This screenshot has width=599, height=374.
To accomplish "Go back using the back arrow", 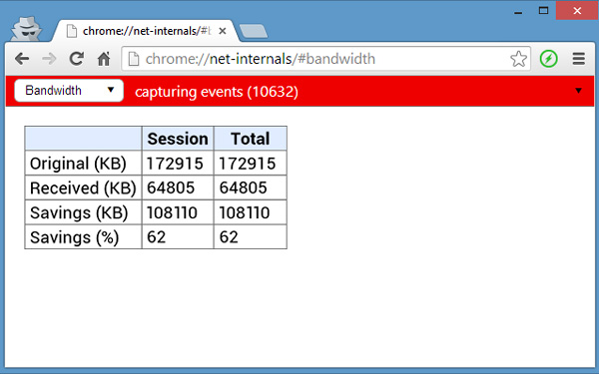I will click(x=22, y=59).
